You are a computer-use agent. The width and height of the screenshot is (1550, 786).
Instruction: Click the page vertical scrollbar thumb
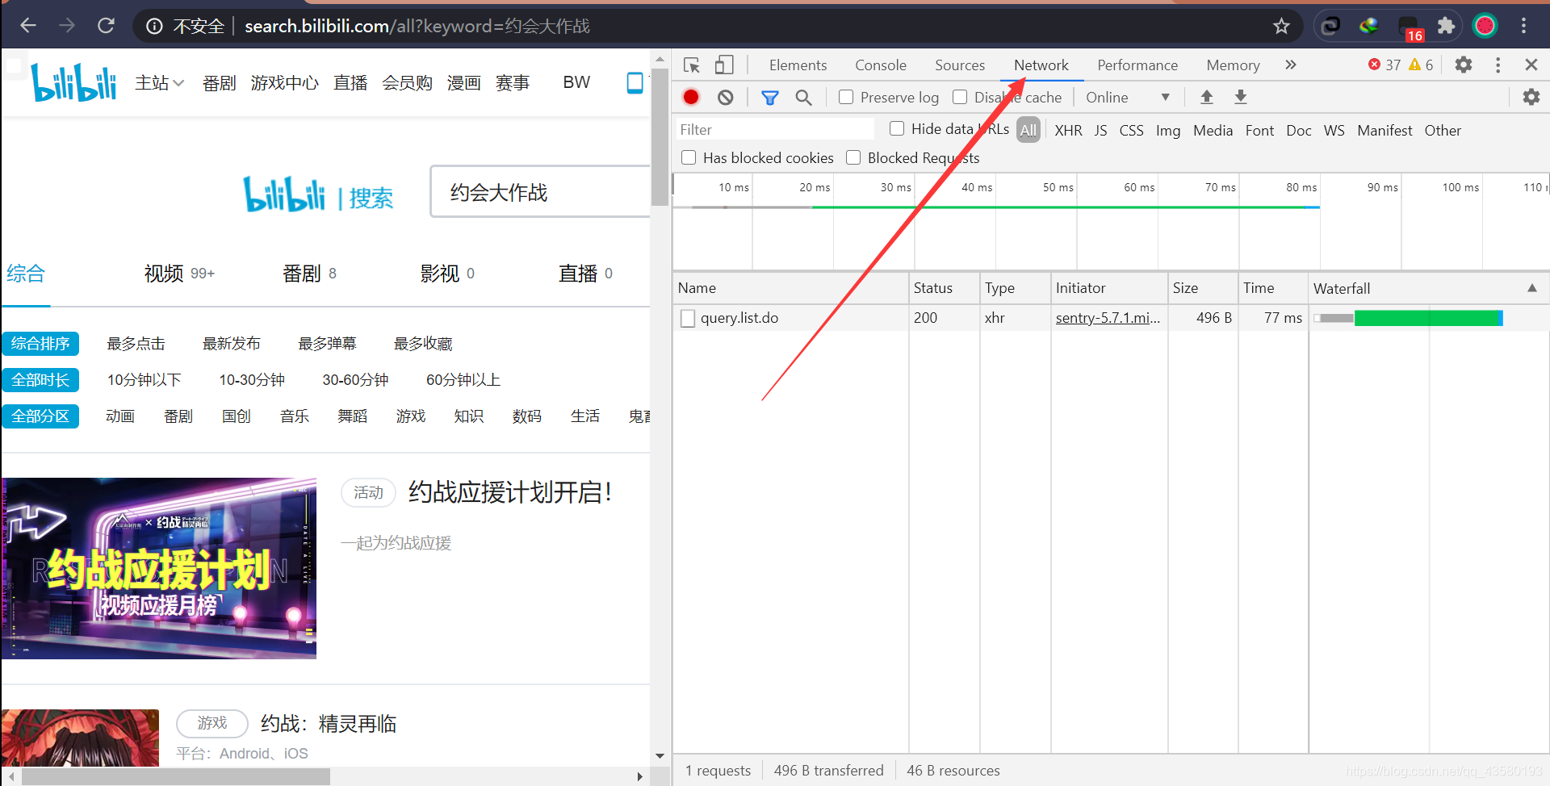pos(660,137)
